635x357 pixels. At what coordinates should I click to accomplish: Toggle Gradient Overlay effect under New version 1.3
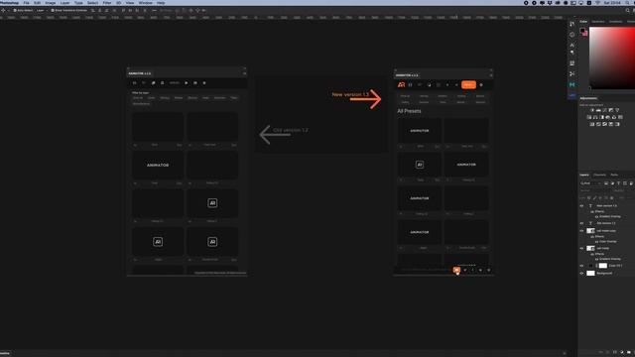coord(597,216)
